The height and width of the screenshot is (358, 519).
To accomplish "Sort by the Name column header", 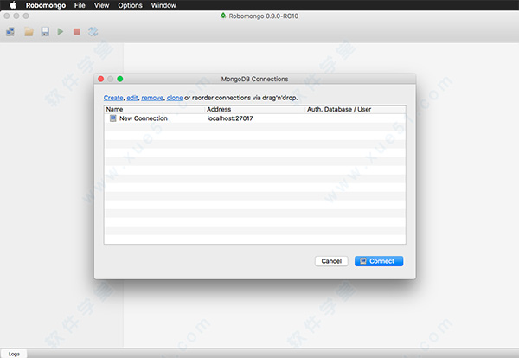I will [x=154, y=109].
